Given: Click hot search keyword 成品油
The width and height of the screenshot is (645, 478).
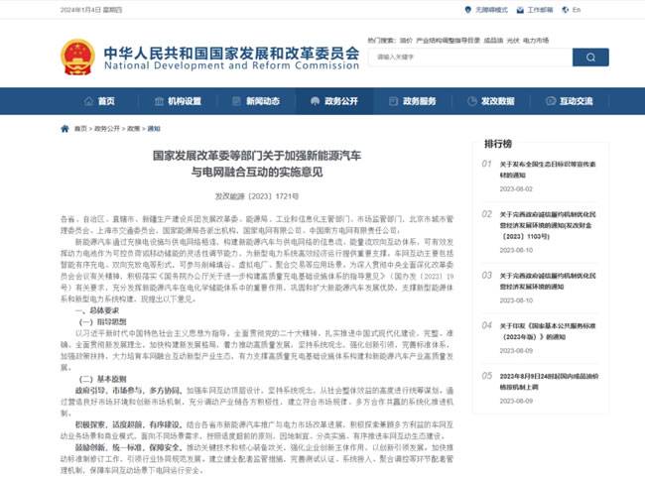Looking at the screenshot, I should pos(492,41).
